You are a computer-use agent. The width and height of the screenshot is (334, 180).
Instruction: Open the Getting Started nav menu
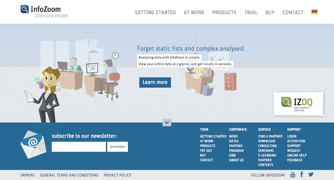click(155, 12)
